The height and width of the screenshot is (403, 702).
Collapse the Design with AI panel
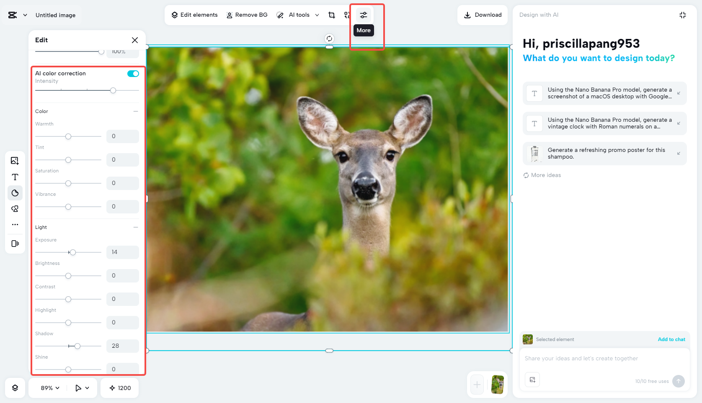click(683, 15)
